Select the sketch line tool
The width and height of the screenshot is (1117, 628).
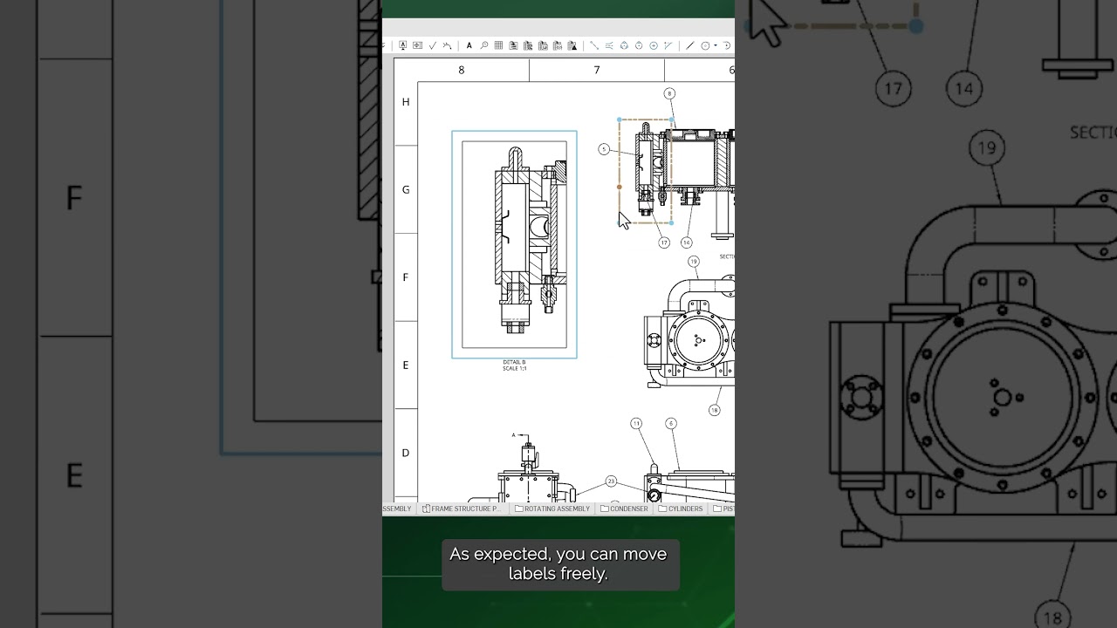(x=690, y=45)
